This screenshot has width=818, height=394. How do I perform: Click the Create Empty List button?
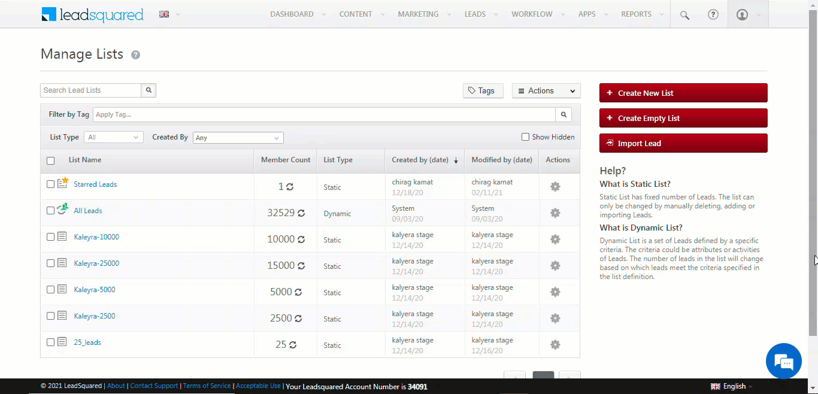point(683,118)
